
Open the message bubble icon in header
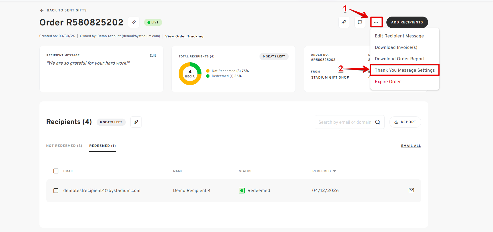[360, 22]
